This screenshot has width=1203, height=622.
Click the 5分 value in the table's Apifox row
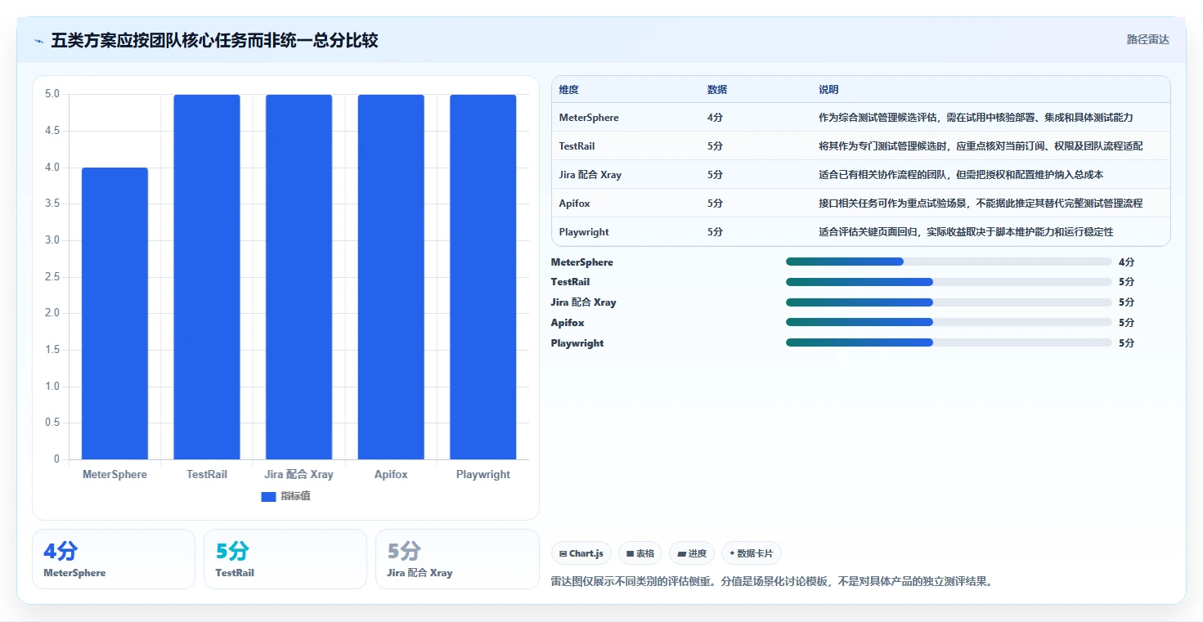pos(715,204)
